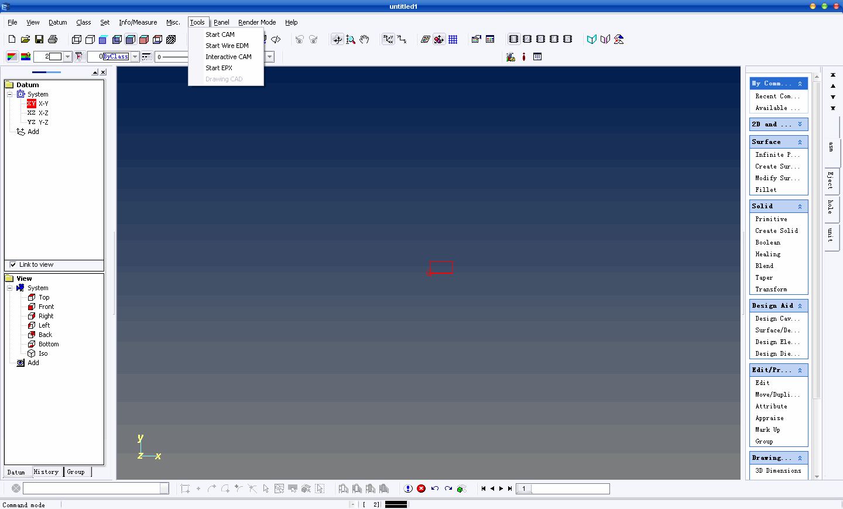This screenshot has height=509, width=843.
Task: Select the Front view in tree
Action: tap(41, 307)
